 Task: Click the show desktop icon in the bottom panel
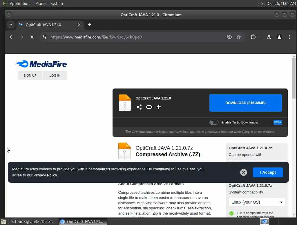3,222
